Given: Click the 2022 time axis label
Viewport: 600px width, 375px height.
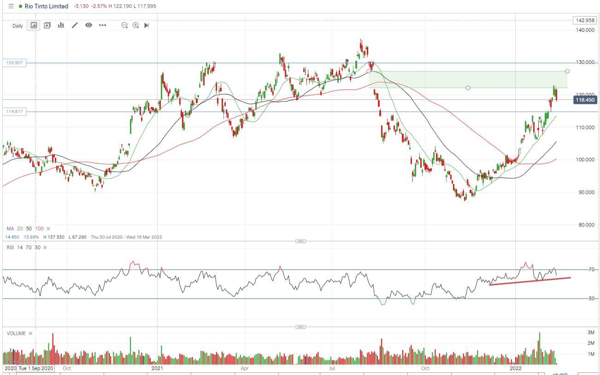Looking at the screenshot, I should pyautogui.click(x=515, y=368).
